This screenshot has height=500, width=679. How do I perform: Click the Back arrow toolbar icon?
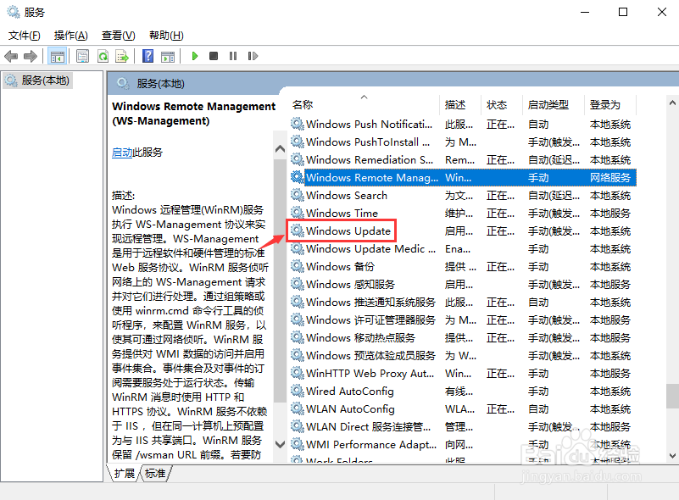(10, 56)
